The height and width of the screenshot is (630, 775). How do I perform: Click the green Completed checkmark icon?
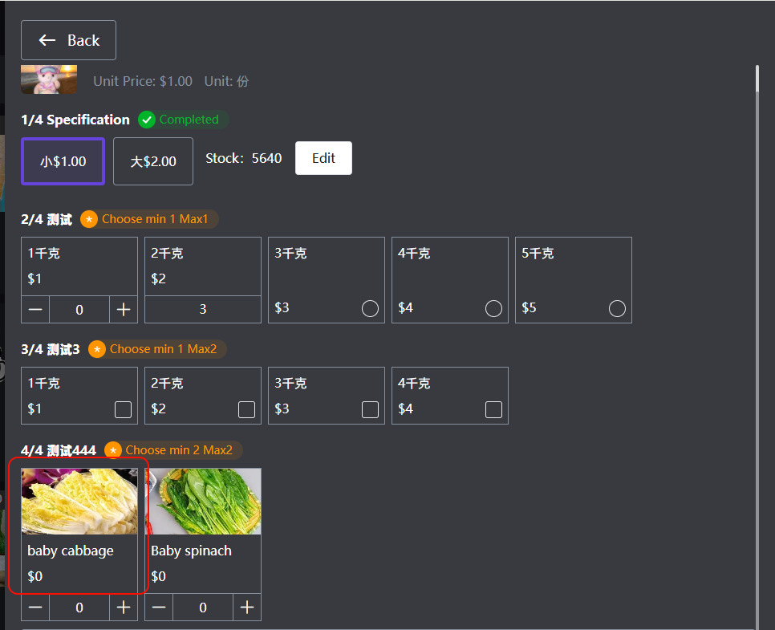(147, 120)
